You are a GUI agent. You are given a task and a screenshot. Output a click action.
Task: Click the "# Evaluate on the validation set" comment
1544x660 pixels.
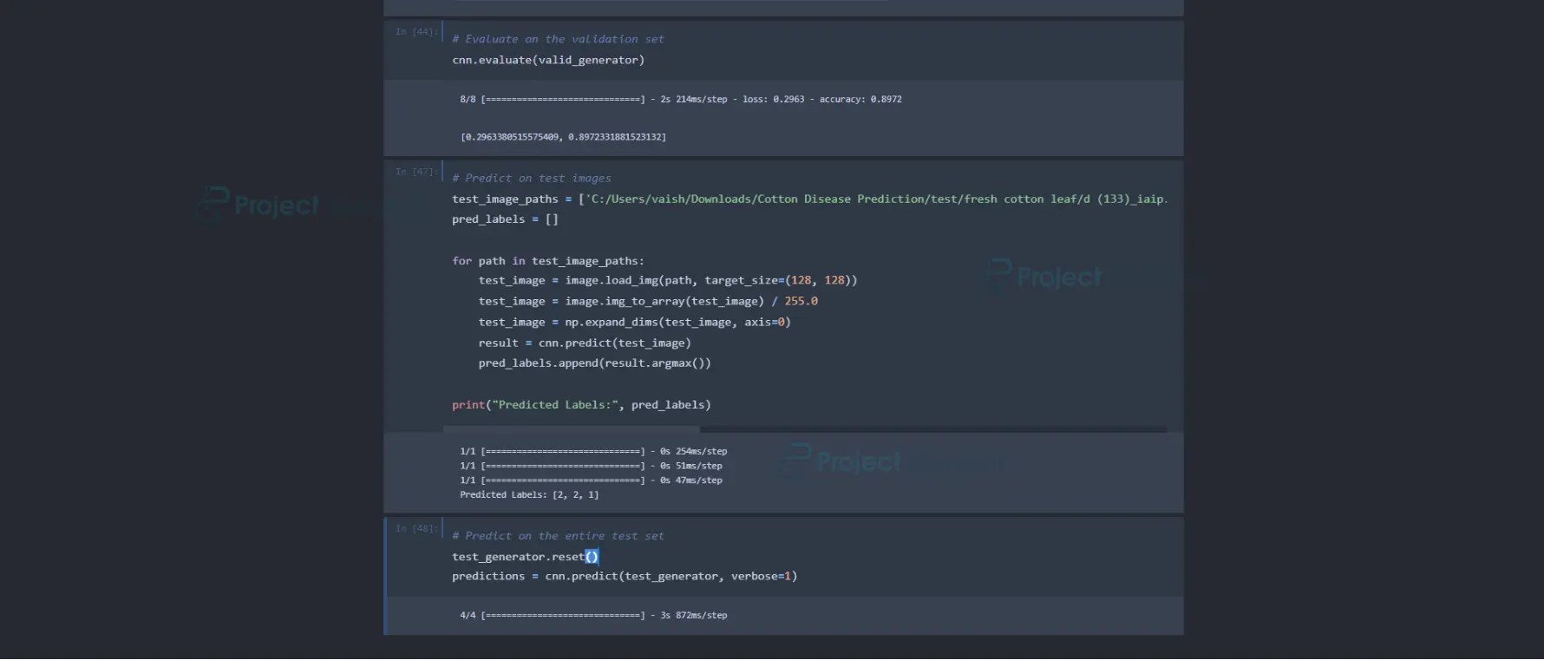pyautogui.click(x=558, y=39)
